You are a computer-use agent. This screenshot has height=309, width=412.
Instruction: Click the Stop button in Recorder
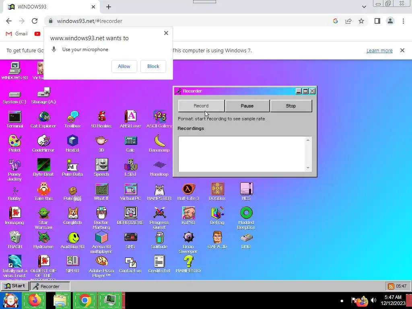point(291,106)
